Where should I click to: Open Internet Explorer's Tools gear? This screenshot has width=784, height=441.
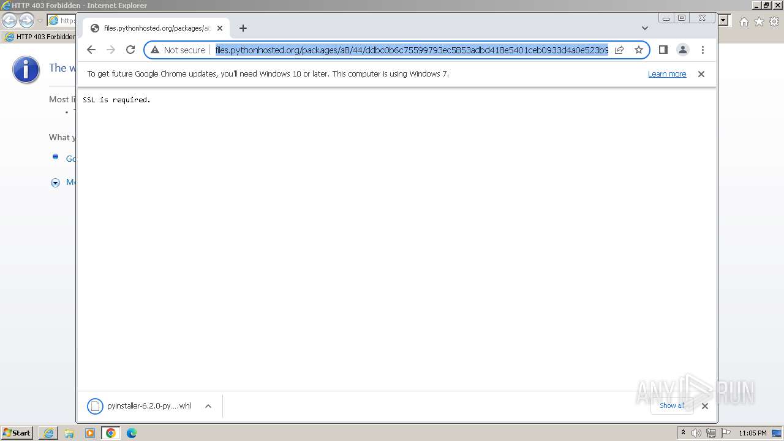pyautogui.click(x=775, y=21)
